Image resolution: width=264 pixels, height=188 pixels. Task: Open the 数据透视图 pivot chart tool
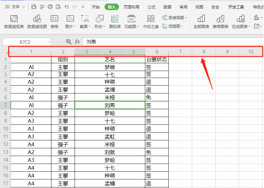37,21
